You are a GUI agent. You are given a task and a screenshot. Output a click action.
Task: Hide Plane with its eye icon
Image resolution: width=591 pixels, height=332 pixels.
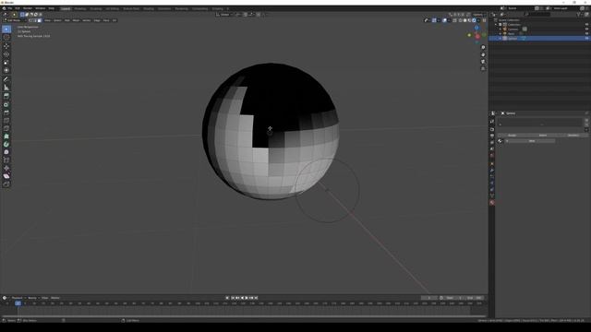pos(586,33)
